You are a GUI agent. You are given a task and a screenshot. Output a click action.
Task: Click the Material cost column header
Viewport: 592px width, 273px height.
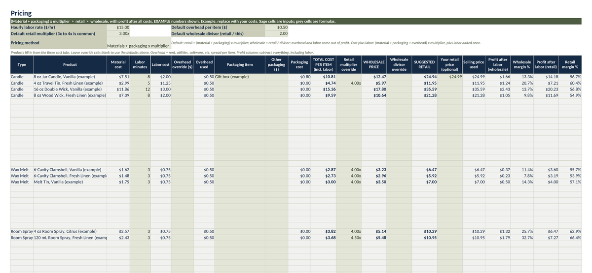[118, 65]
